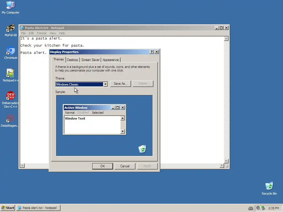
Task: Click the Apply button in Display Properties
Action: [147, 166]
